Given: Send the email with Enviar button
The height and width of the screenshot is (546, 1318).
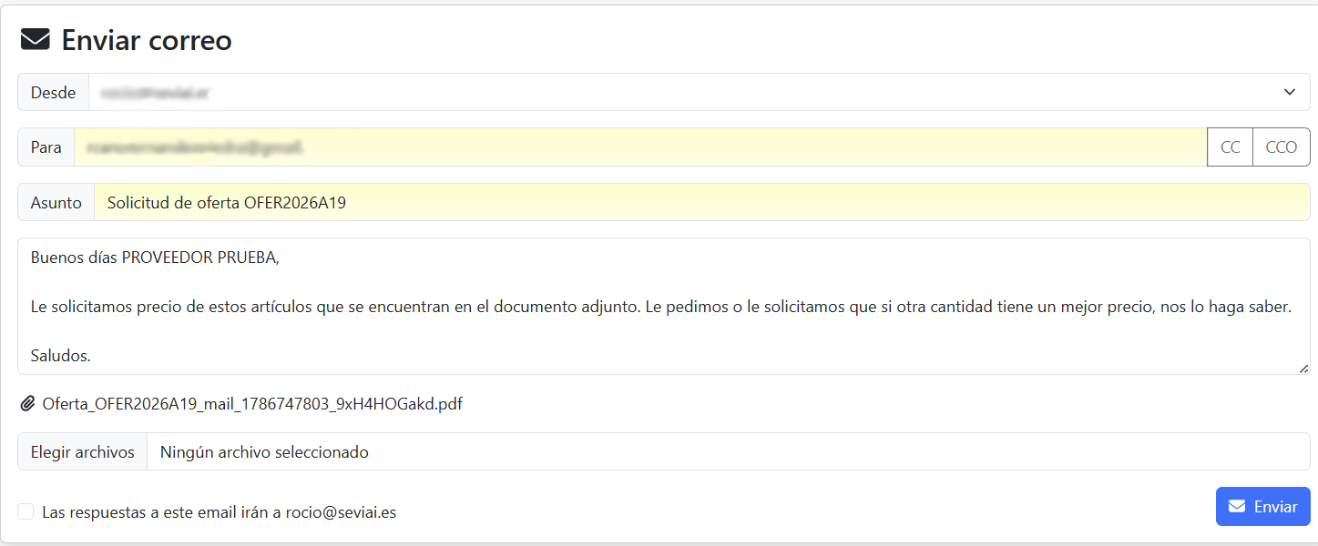Looking at the screenshot, I should [1263, 507].
